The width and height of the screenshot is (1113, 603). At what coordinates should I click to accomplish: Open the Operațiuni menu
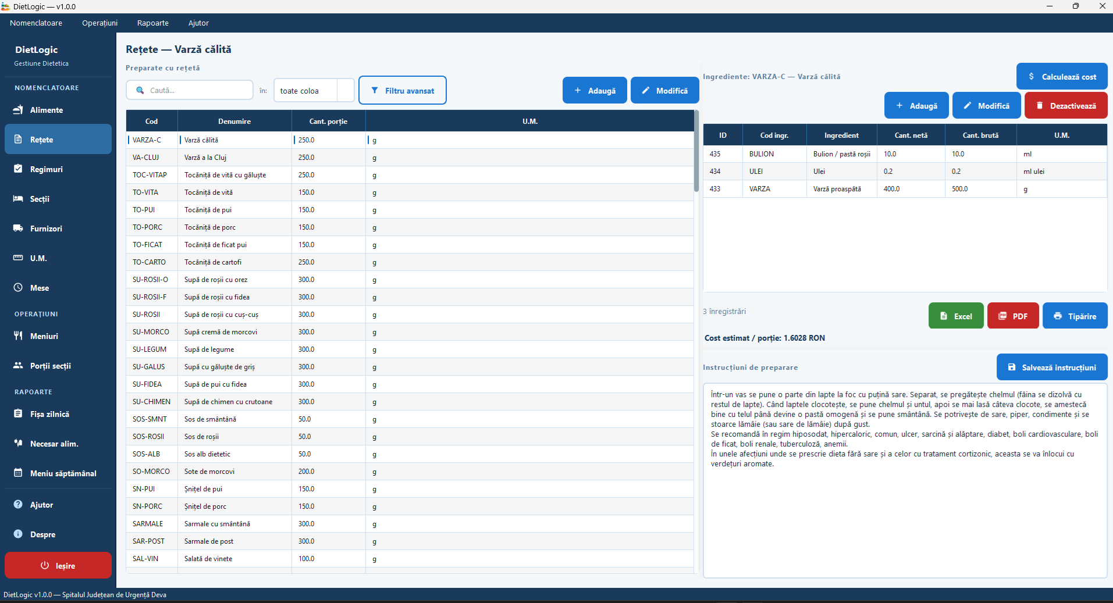click(x=99, y=23)
